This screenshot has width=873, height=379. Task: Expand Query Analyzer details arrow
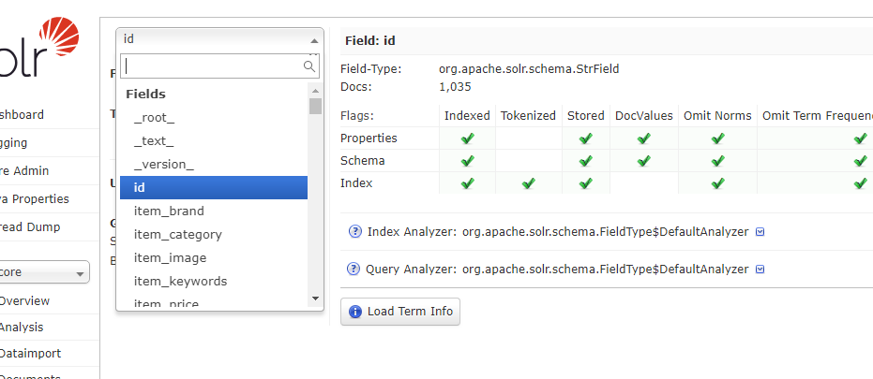click(760, 270)
